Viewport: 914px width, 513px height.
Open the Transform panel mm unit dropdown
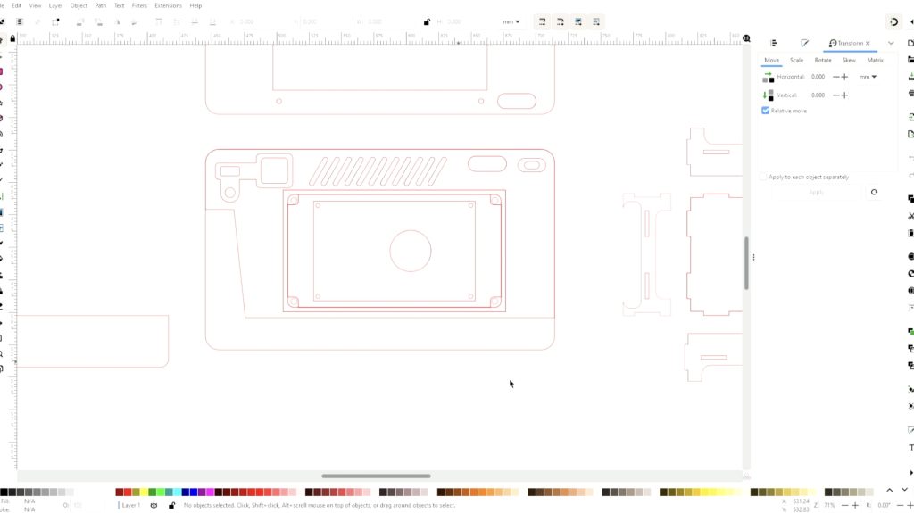tap(868, 77)
